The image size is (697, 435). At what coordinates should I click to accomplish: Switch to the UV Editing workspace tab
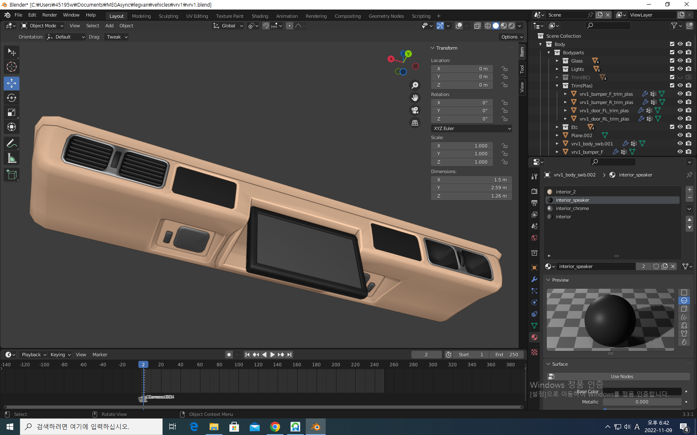(197, 16)
